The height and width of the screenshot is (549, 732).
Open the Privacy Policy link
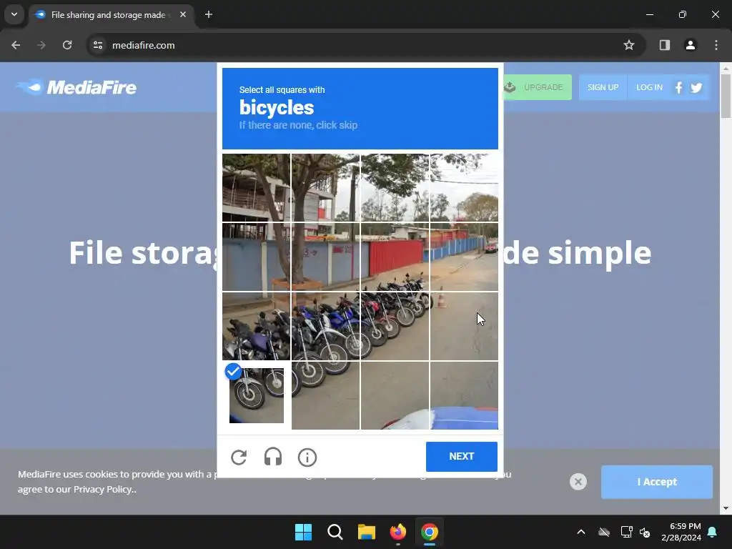coord(104,489)
